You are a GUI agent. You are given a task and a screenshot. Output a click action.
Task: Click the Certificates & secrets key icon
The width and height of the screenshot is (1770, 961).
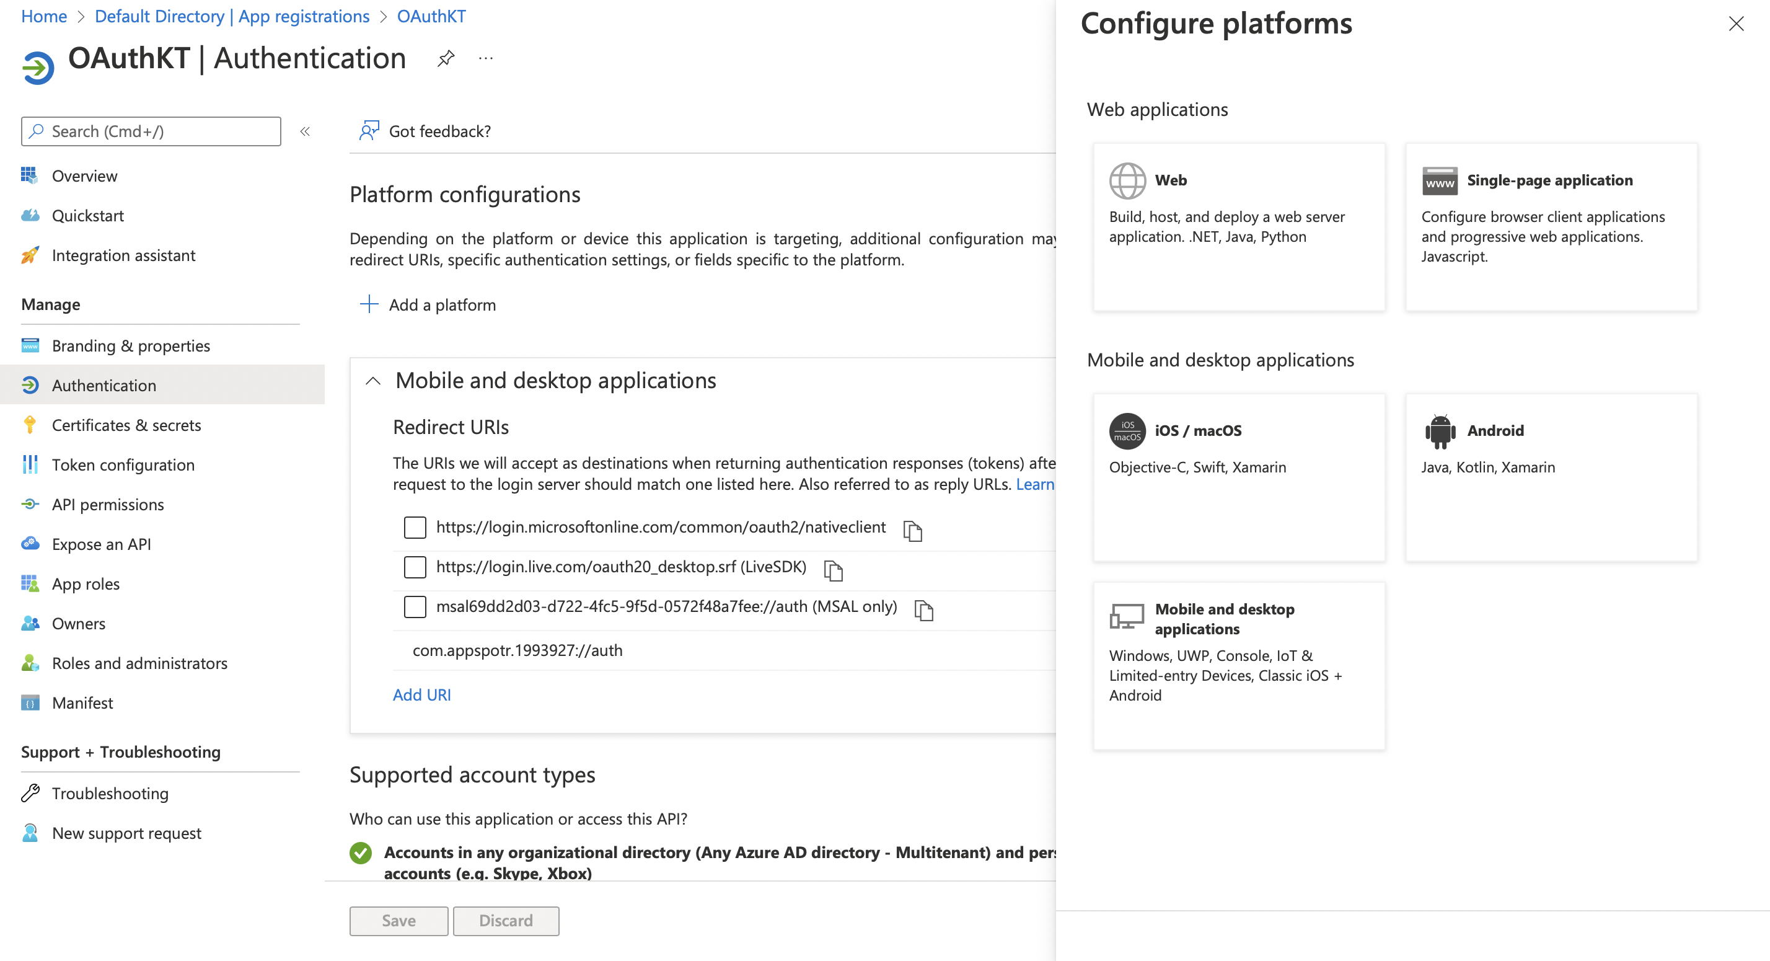[30, 425]
